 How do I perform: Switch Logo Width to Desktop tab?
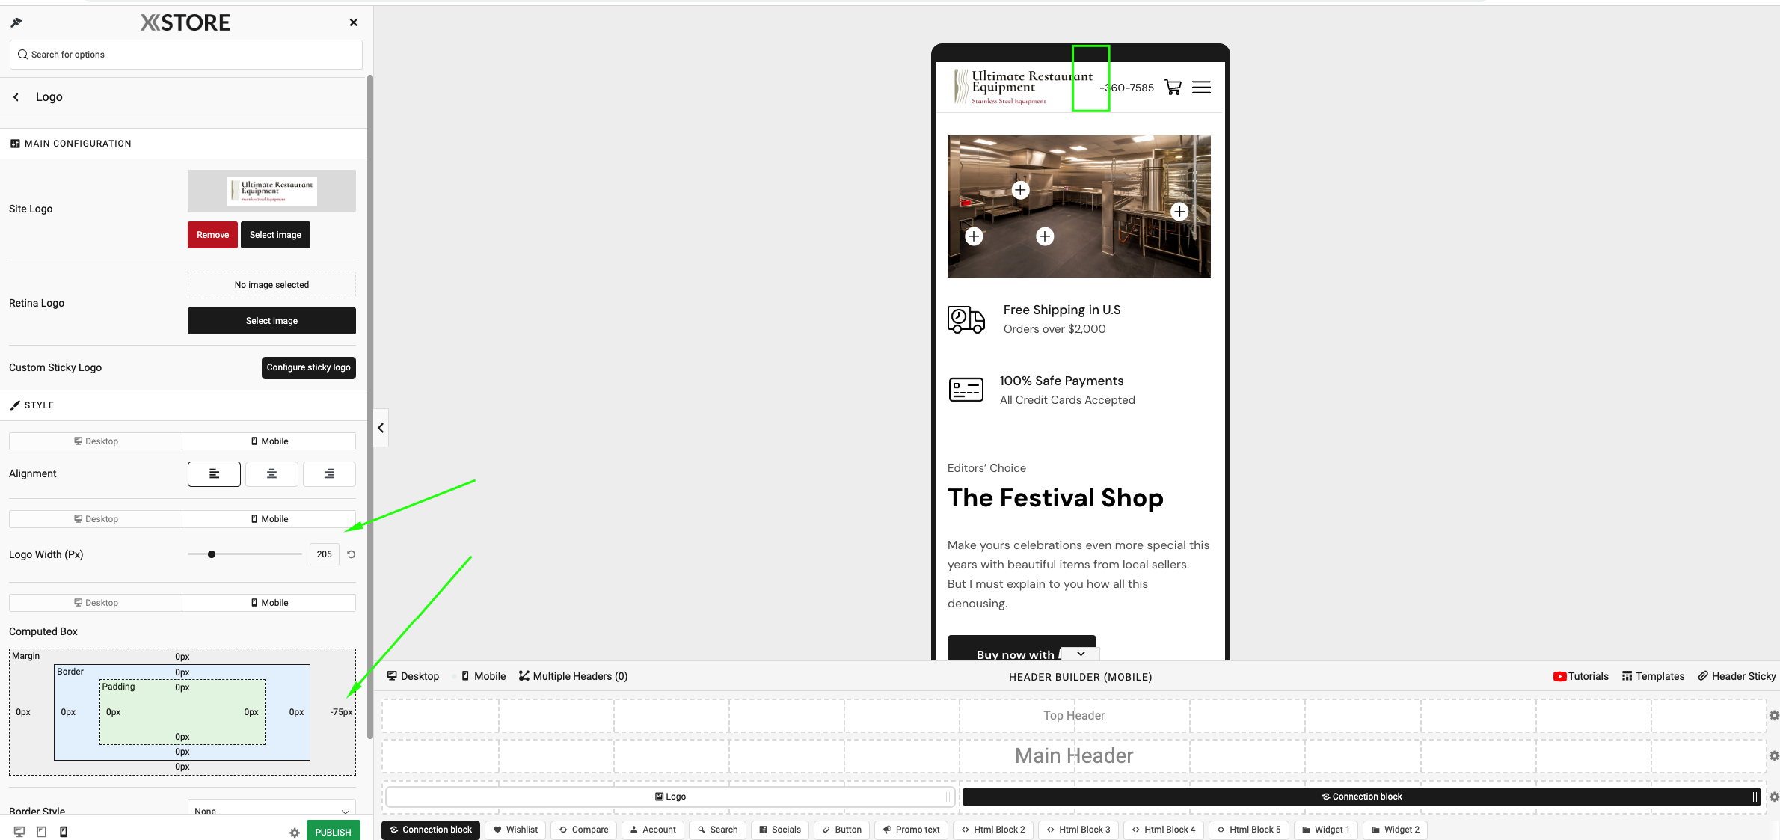click(96, 519)
